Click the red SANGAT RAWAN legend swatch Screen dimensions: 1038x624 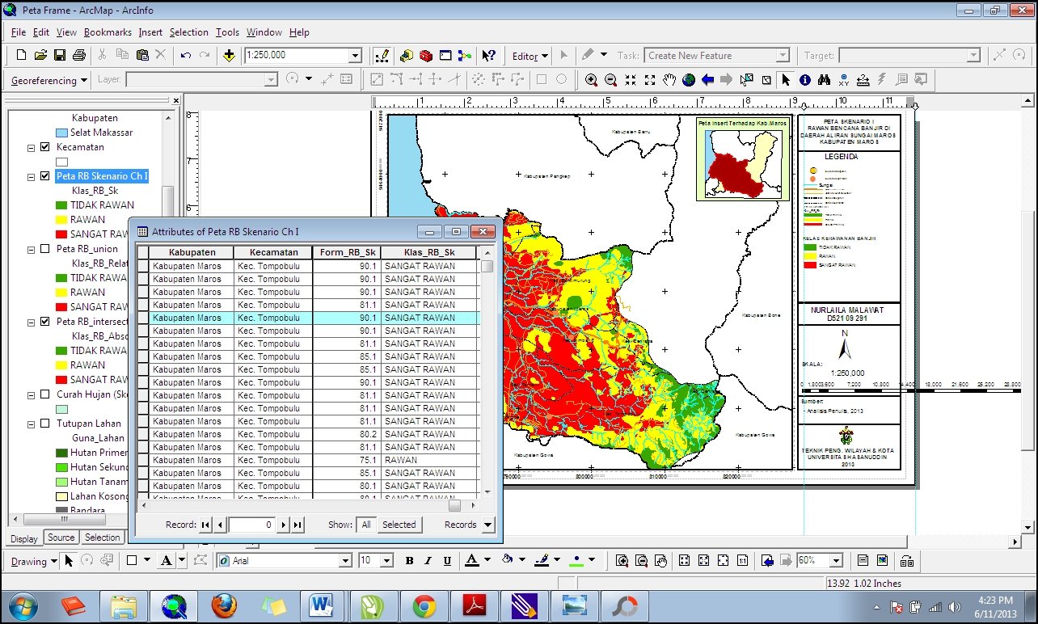61,234
